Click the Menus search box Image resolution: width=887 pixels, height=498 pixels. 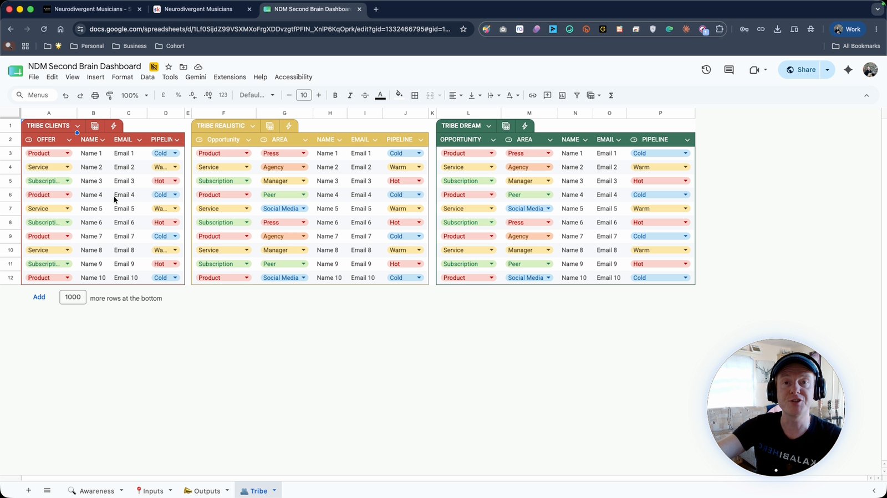point(35,95)
